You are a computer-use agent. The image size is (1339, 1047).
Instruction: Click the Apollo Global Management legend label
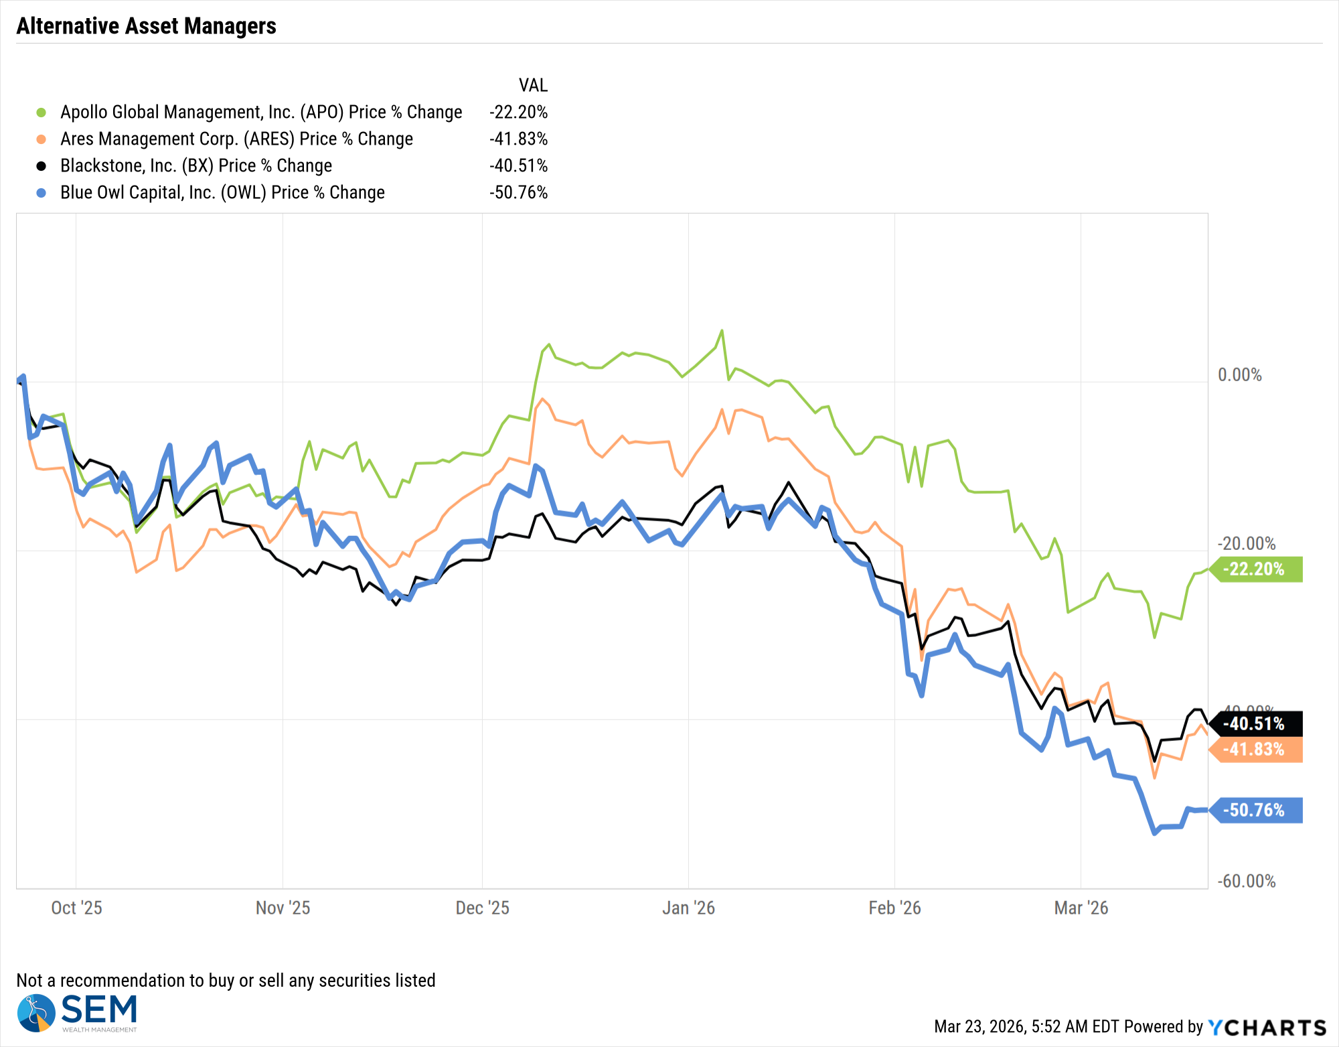click(261, 112)
